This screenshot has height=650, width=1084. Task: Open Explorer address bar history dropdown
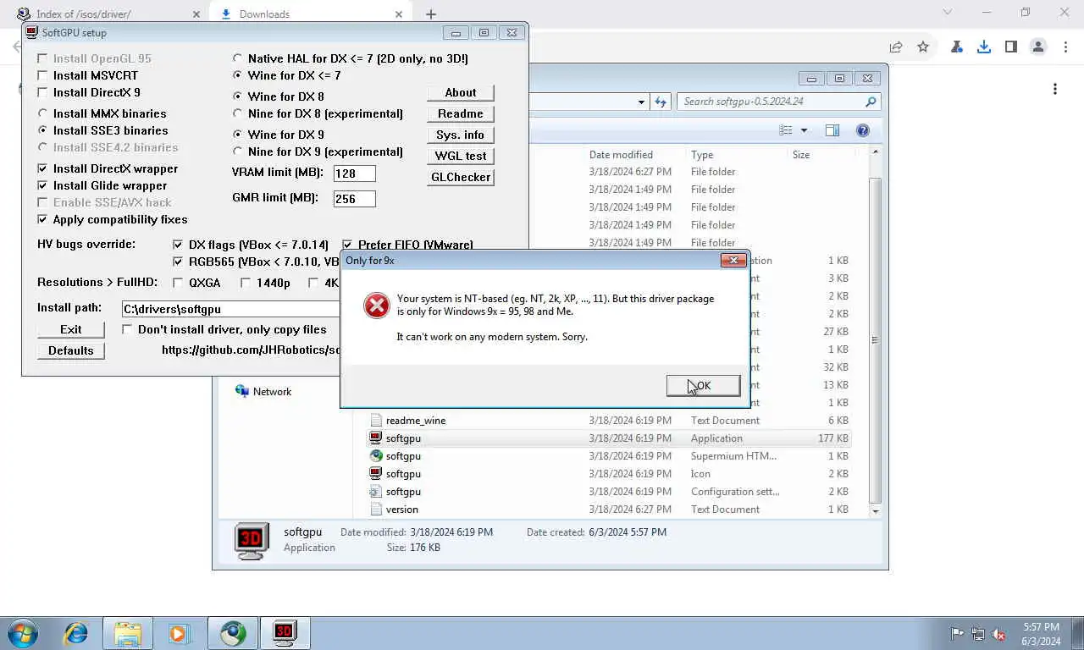coord(642,102)
